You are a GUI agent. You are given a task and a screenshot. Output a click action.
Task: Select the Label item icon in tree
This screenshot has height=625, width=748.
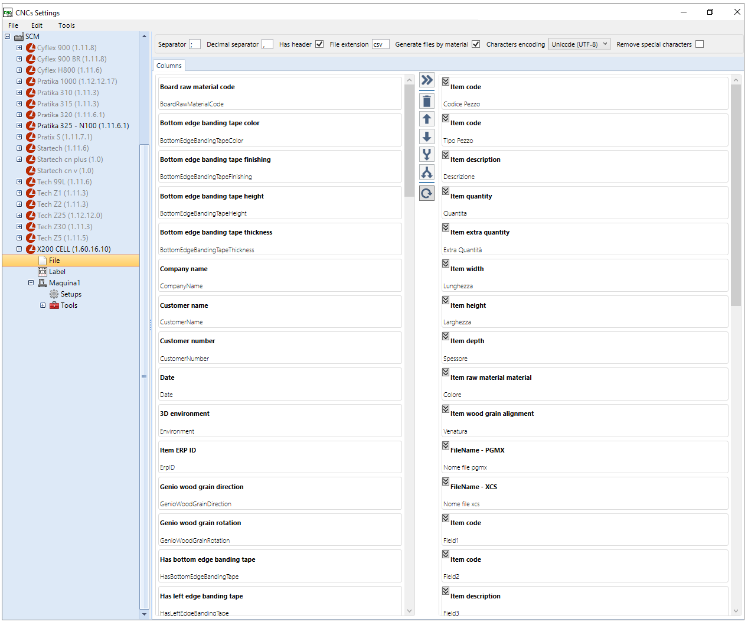43,272
